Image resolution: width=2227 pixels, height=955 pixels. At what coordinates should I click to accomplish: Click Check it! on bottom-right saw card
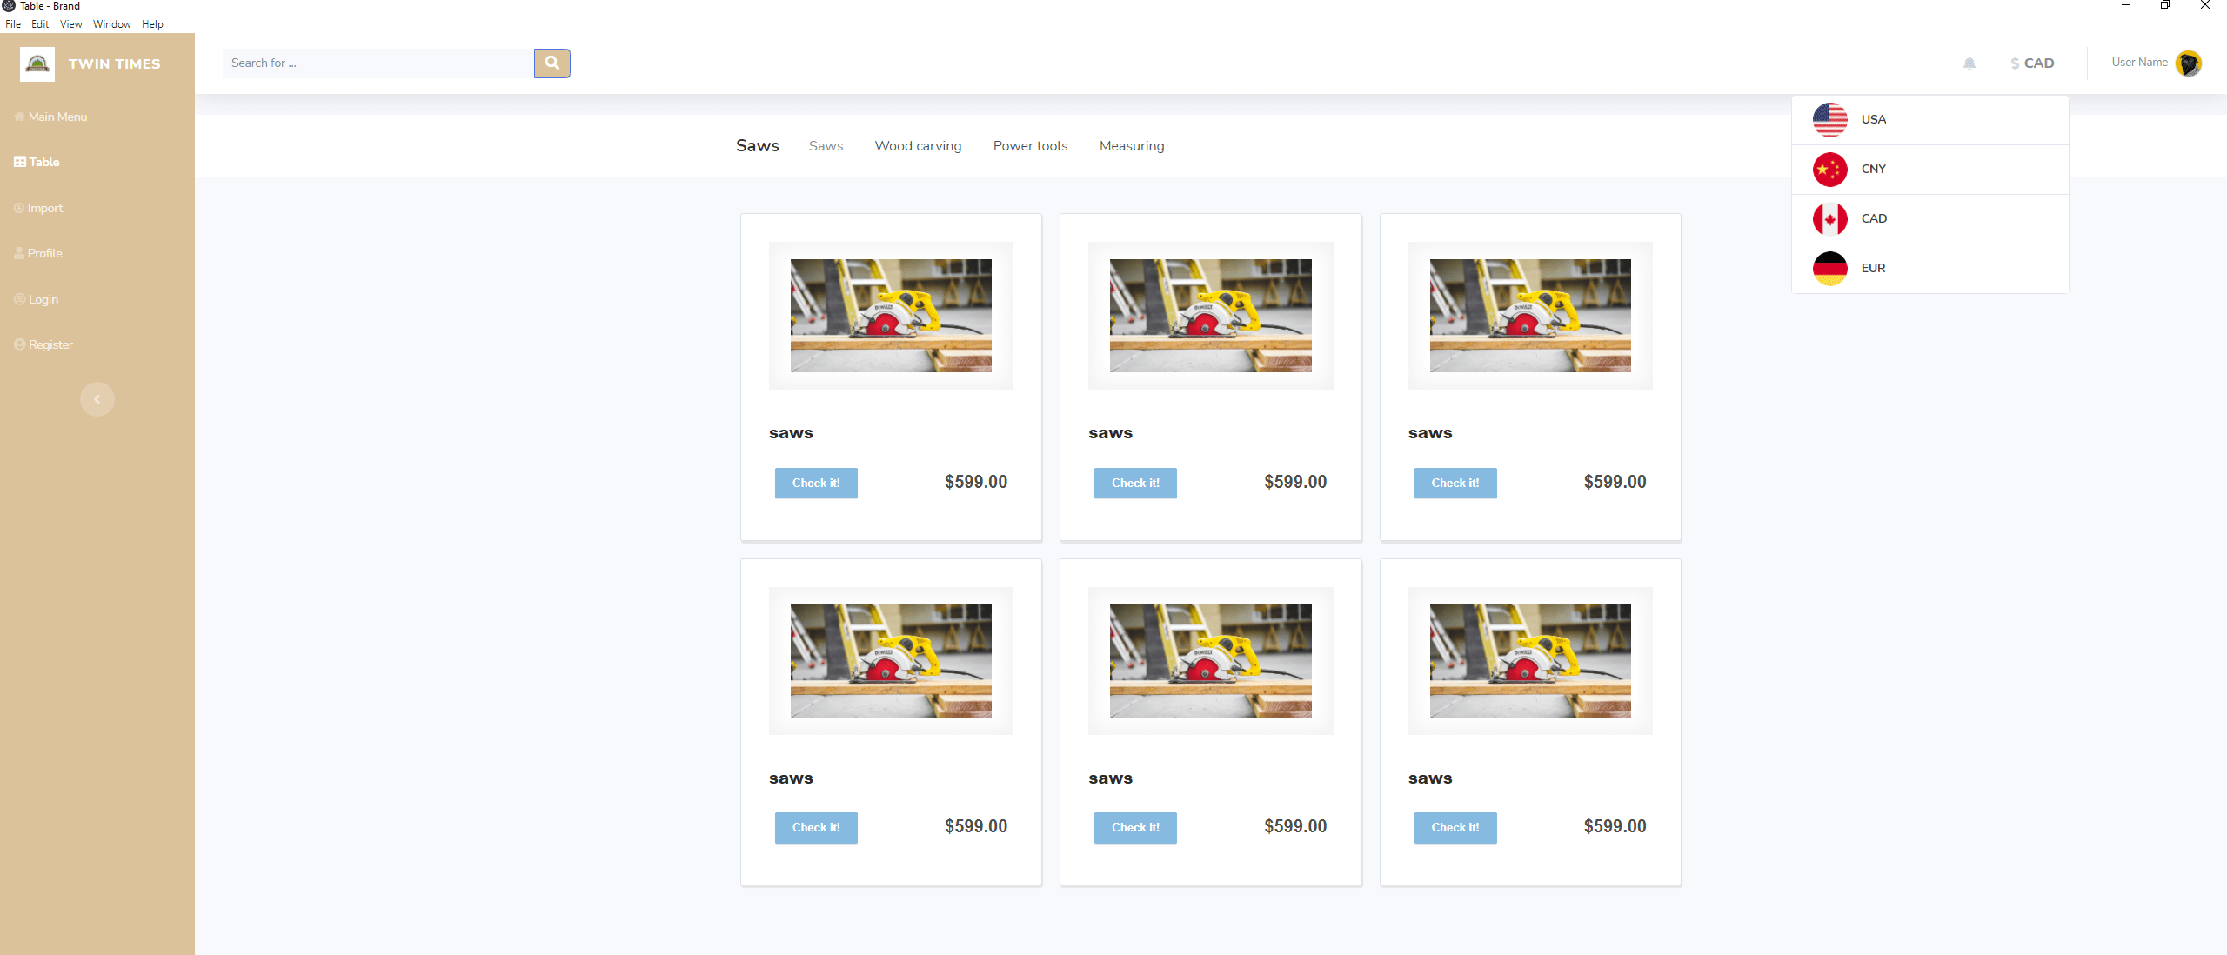tap(1455, 827)
